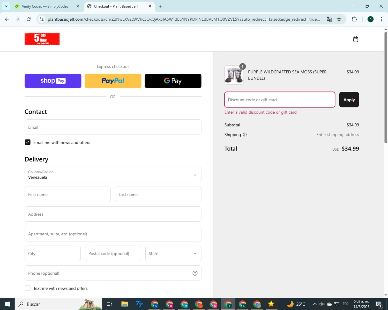Focus the Discount code or gift card field
The height and width of the screenshot is (310, 388).
point(280,100)
